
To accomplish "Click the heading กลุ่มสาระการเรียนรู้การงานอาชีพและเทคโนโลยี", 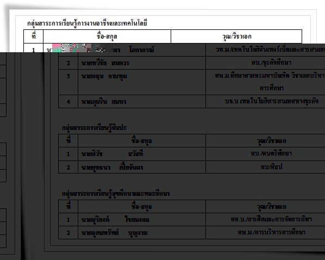I will point(87,23).
